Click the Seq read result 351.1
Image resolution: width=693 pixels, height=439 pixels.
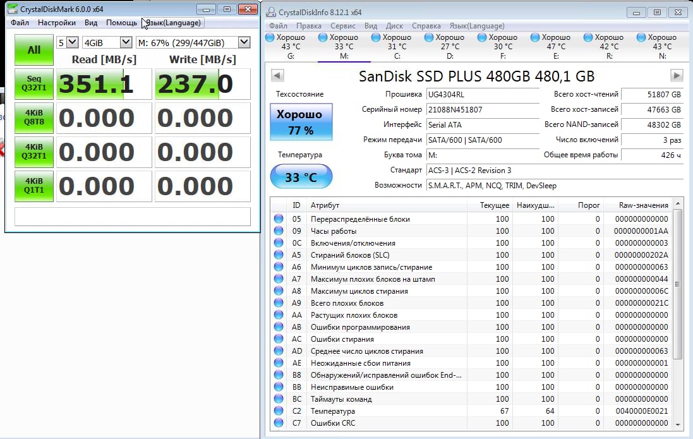pyautogui.click(x=104, y=84)
